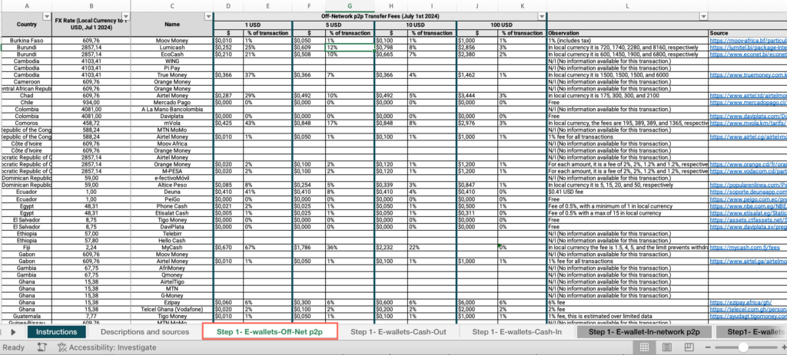Screen dimensions: 787x355
Task: Click the Observation header cell
Action: point(627,33)
